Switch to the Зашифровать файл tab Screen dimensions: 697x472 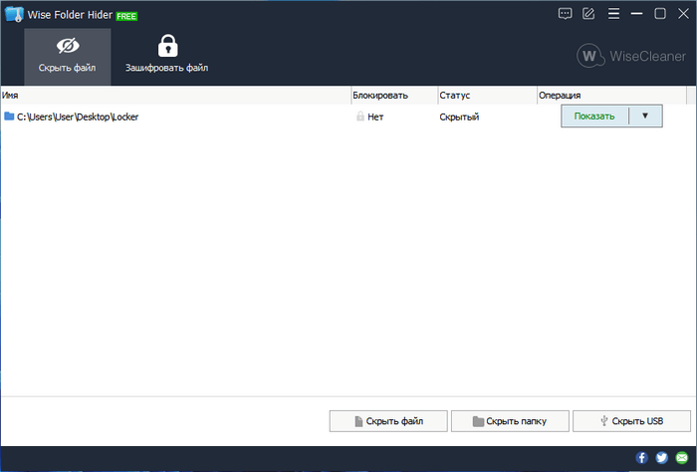(166, 57)
